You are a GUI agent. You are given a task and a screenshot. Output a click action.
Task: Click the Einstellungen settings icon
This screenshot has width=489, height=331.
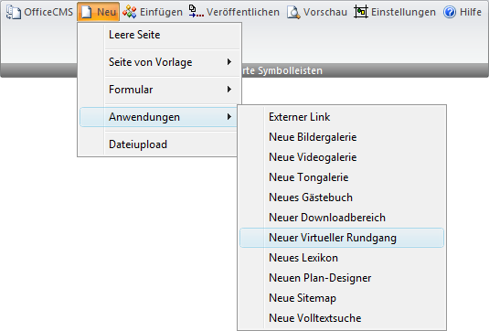point(361,12)
